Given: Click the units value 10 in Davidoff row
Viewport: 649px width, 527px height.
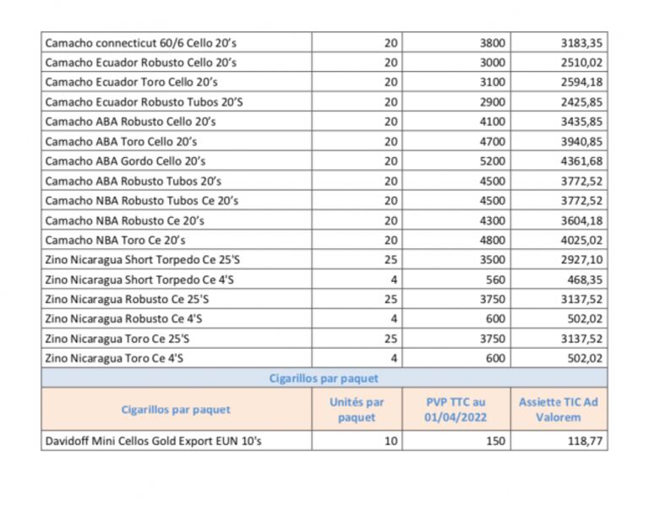Looking at the screenshot, I should point(391,441).
